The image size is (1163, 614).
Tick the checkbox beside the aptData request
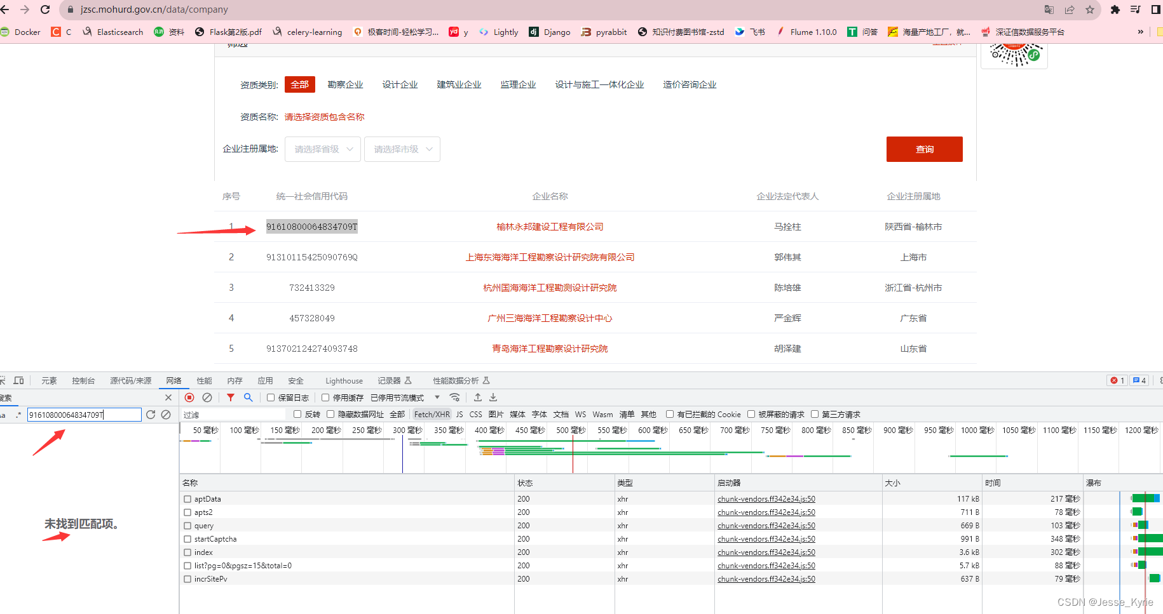click(x=187, y=499)
